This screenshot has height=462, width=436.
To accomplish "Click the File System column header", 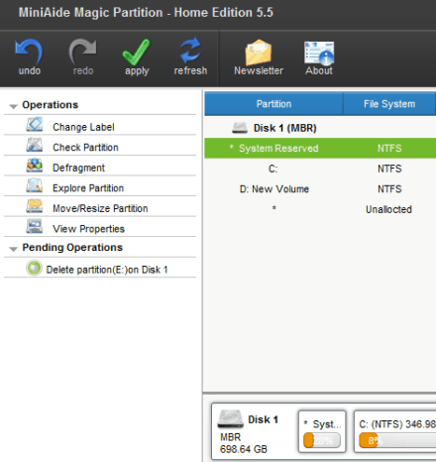I will pyautogui.click(x=389, y=104).
